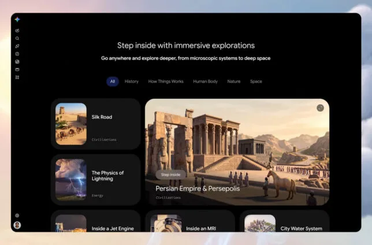Screen dimensions: 372x245
Task: Open The Physics of Lightning card
Action: [x=96, y=180]
